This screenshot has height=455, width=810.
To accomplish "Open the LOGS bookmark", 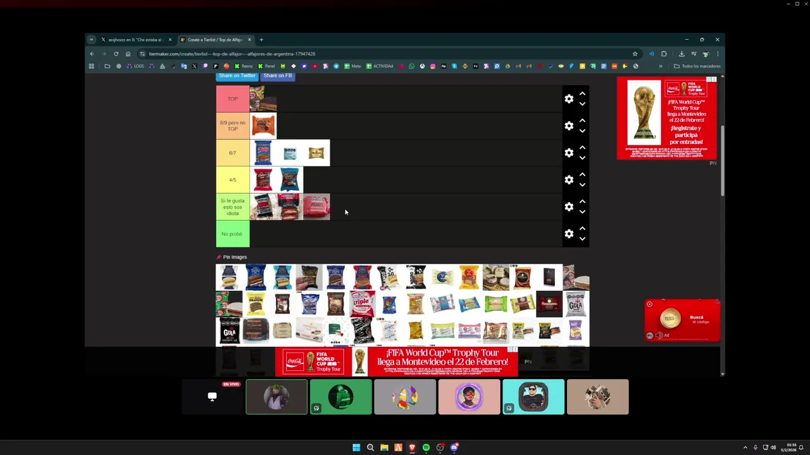I will pyautogui.click(x=135, y=66).
